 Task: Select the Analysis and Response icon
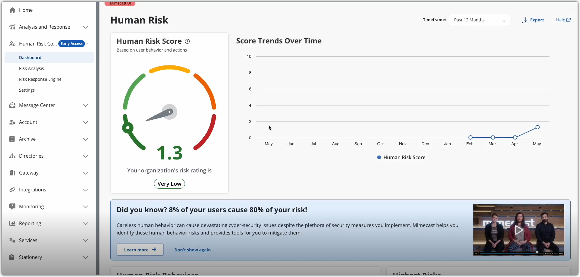12,27
